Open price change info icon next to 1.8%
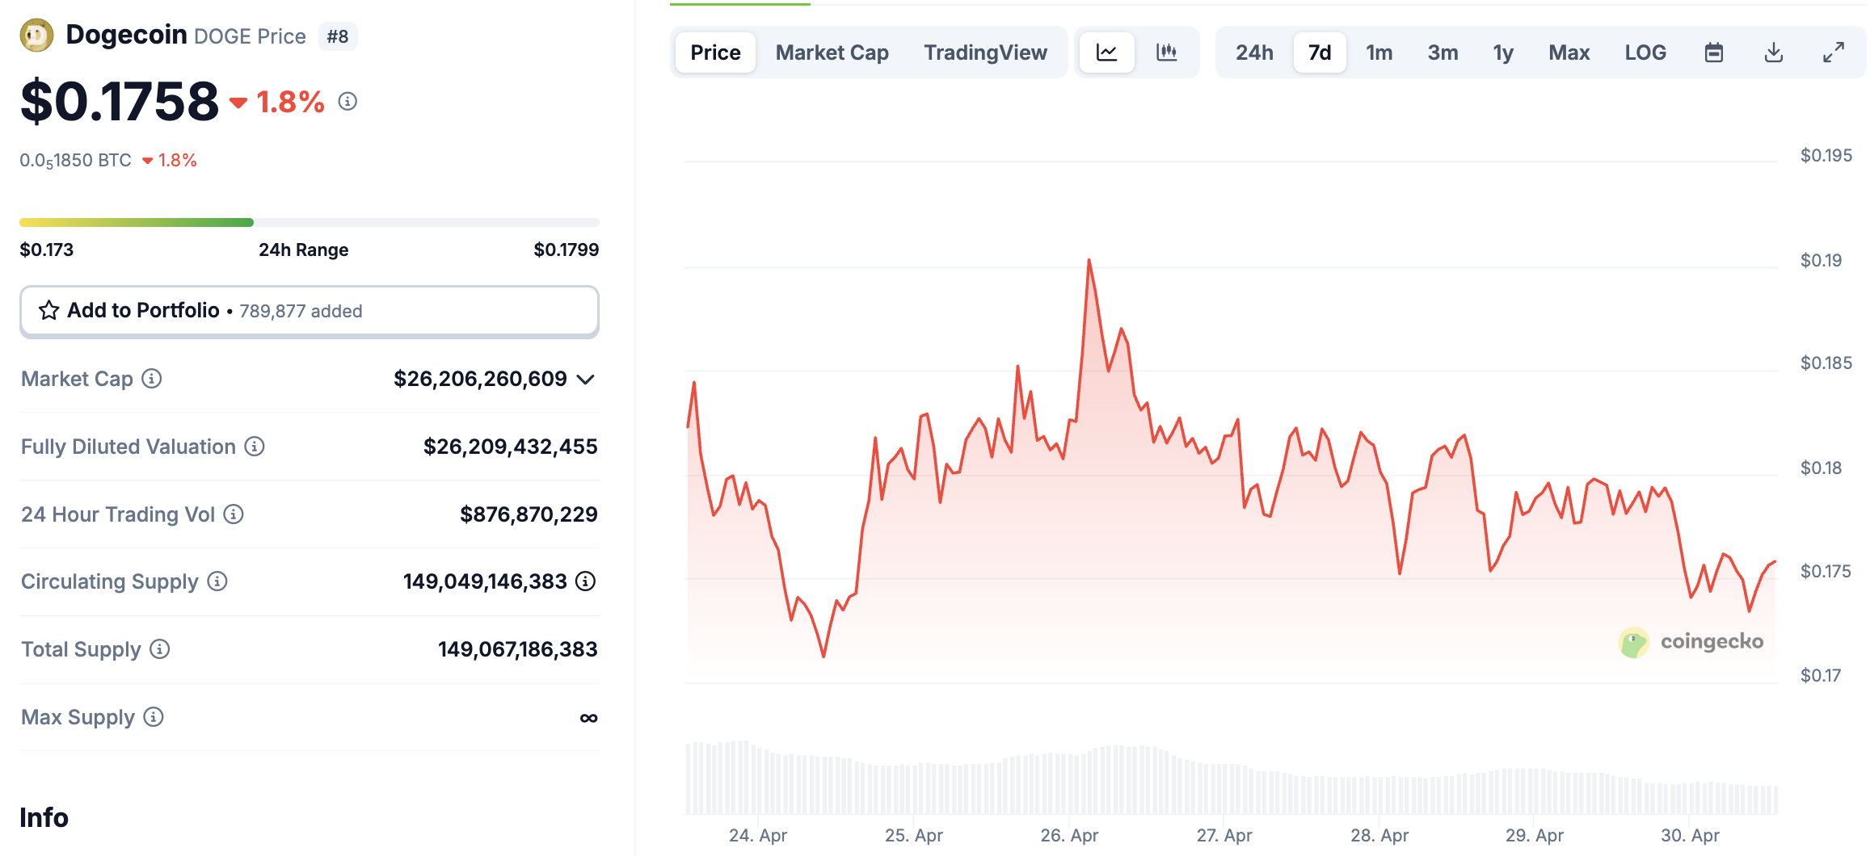Image resolution: width=1870 pixels, height=856 pixels. click(x=347, y=102)
